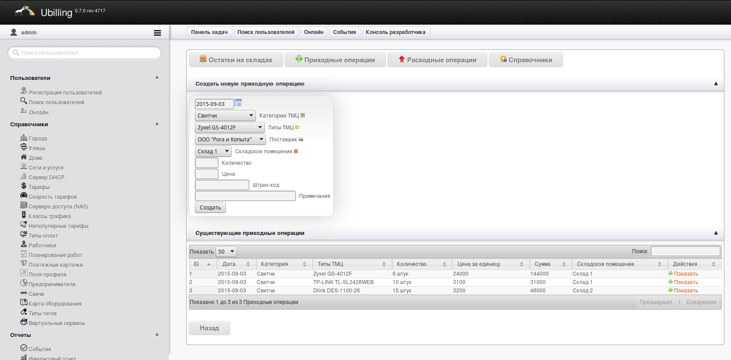The image size is (731, 360).
Task: Sort the table by Сумма column
Action: coord(550,264)
